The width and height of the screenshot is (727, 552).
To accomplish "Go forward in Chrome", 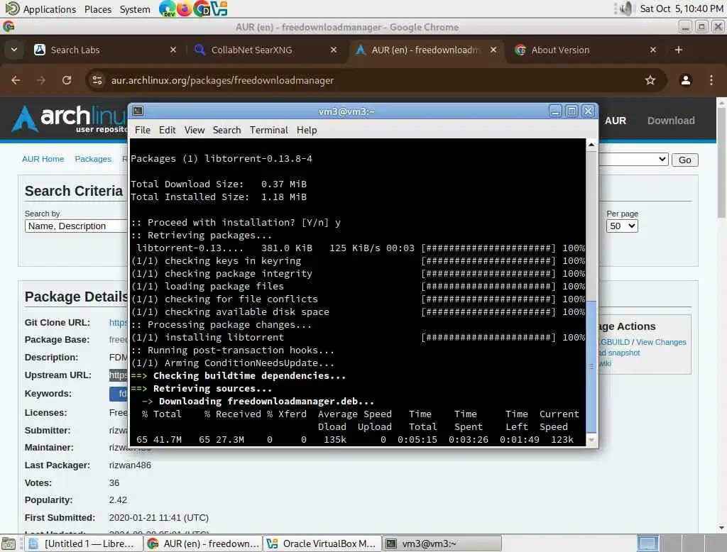I will click(x=41, y=80).
